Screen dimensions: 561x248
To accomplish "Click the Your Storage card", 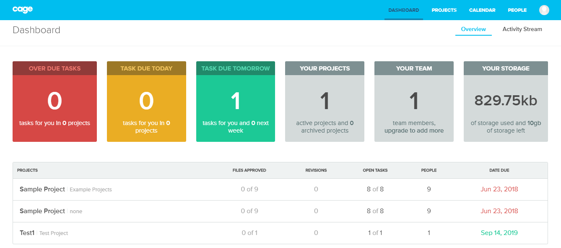I will (x=506, y=102).
